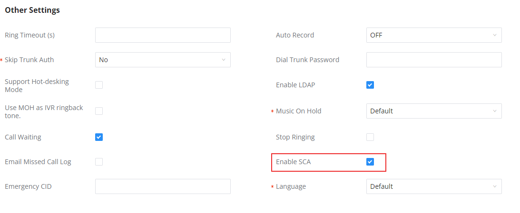Expand the Skip Trunk Auth dropdown
This screenshot has width=520, height=213.
(163, 60)
